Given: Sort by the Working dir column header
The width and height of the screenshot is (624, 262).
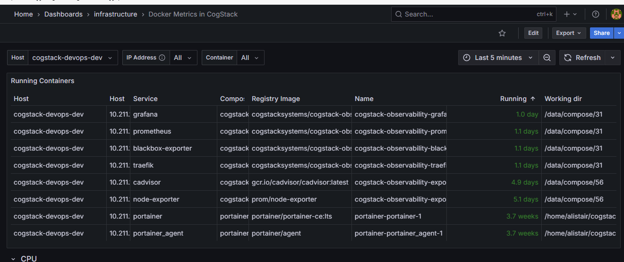Looking at the screenshot, I should pyautogui.click(x=563, y=99).
